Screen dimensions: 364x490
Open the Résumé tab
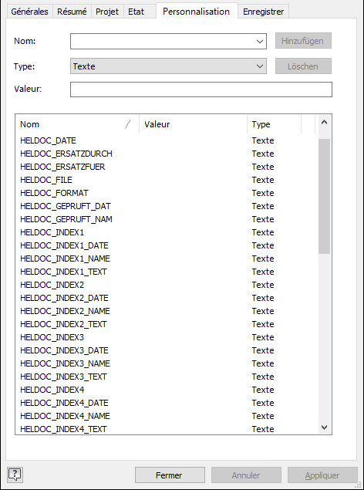coord(72,12)
